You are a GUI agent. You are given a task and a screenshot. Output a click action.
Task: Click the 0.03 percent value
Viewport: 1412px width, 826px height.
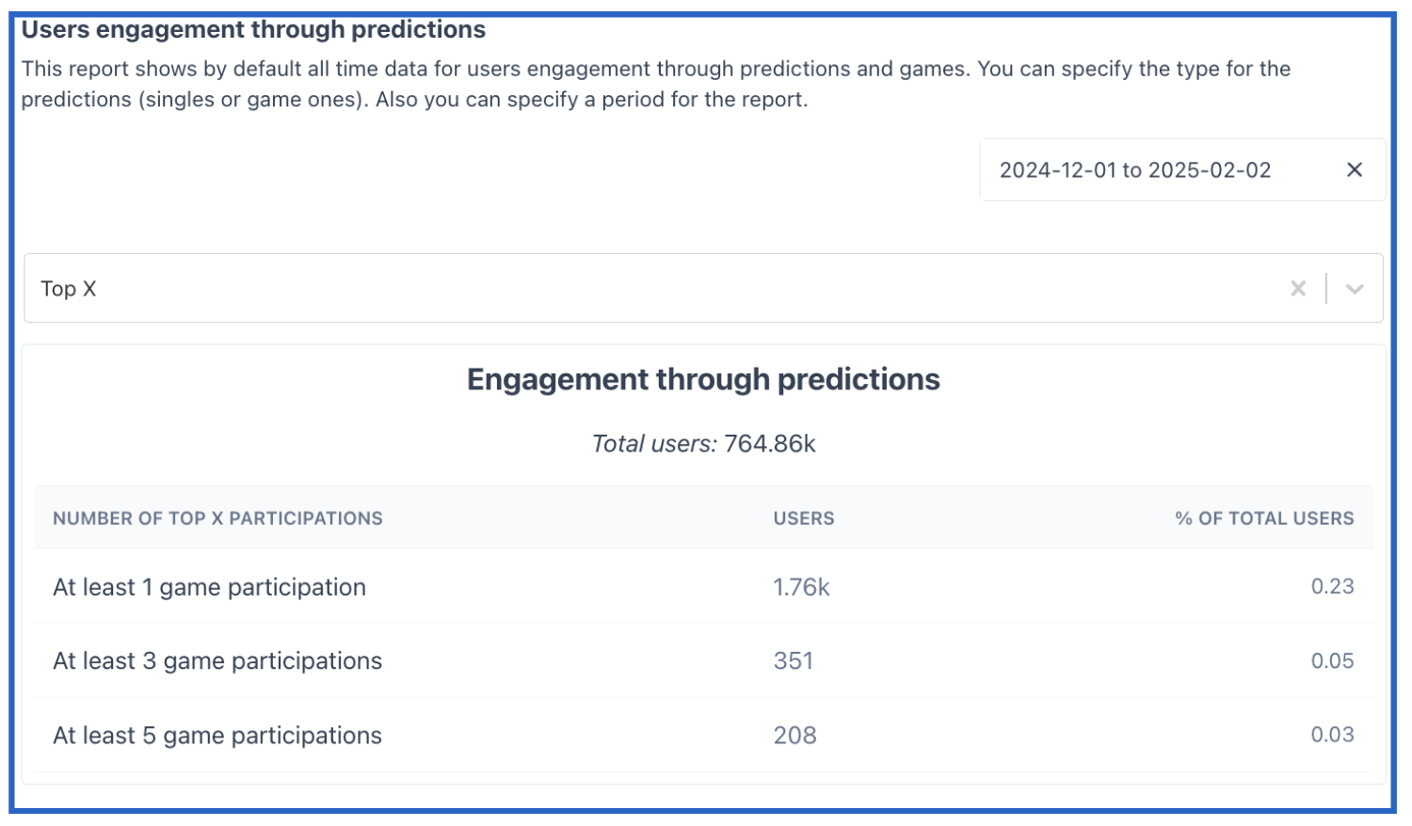click(1332, 735)
